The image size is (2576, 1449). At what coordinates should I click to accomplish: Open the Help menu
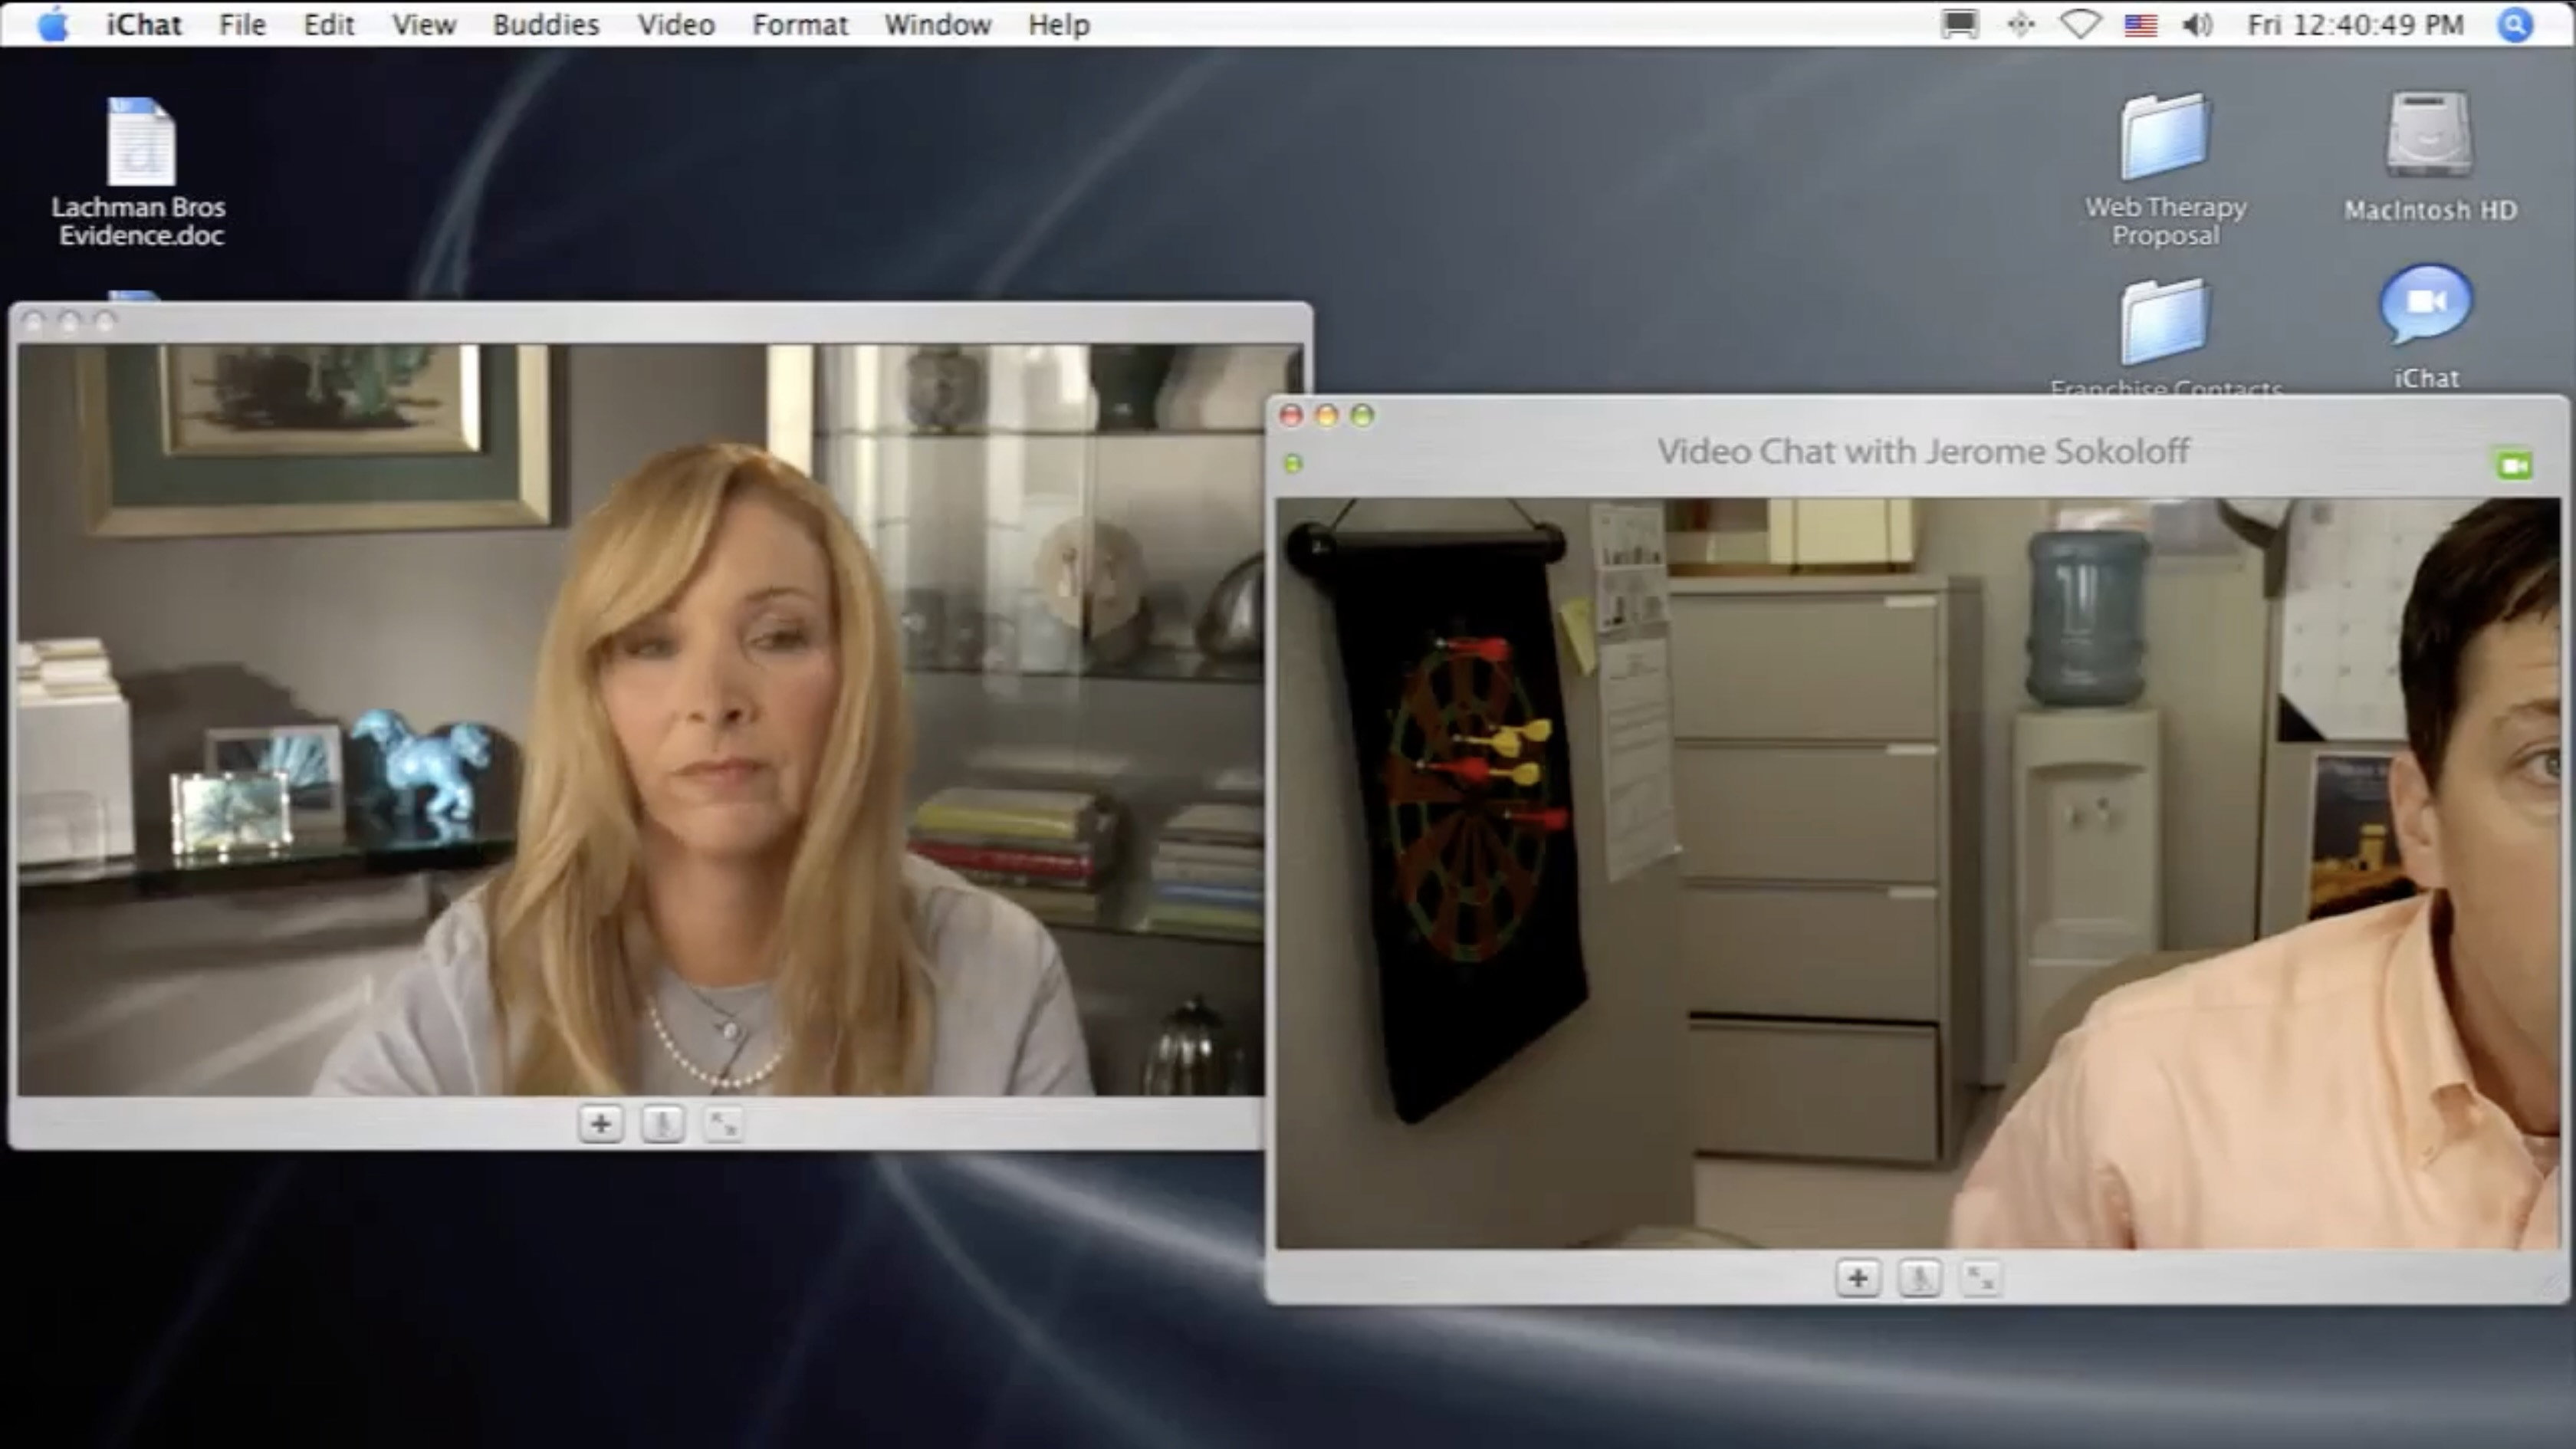pos(1059,24)
